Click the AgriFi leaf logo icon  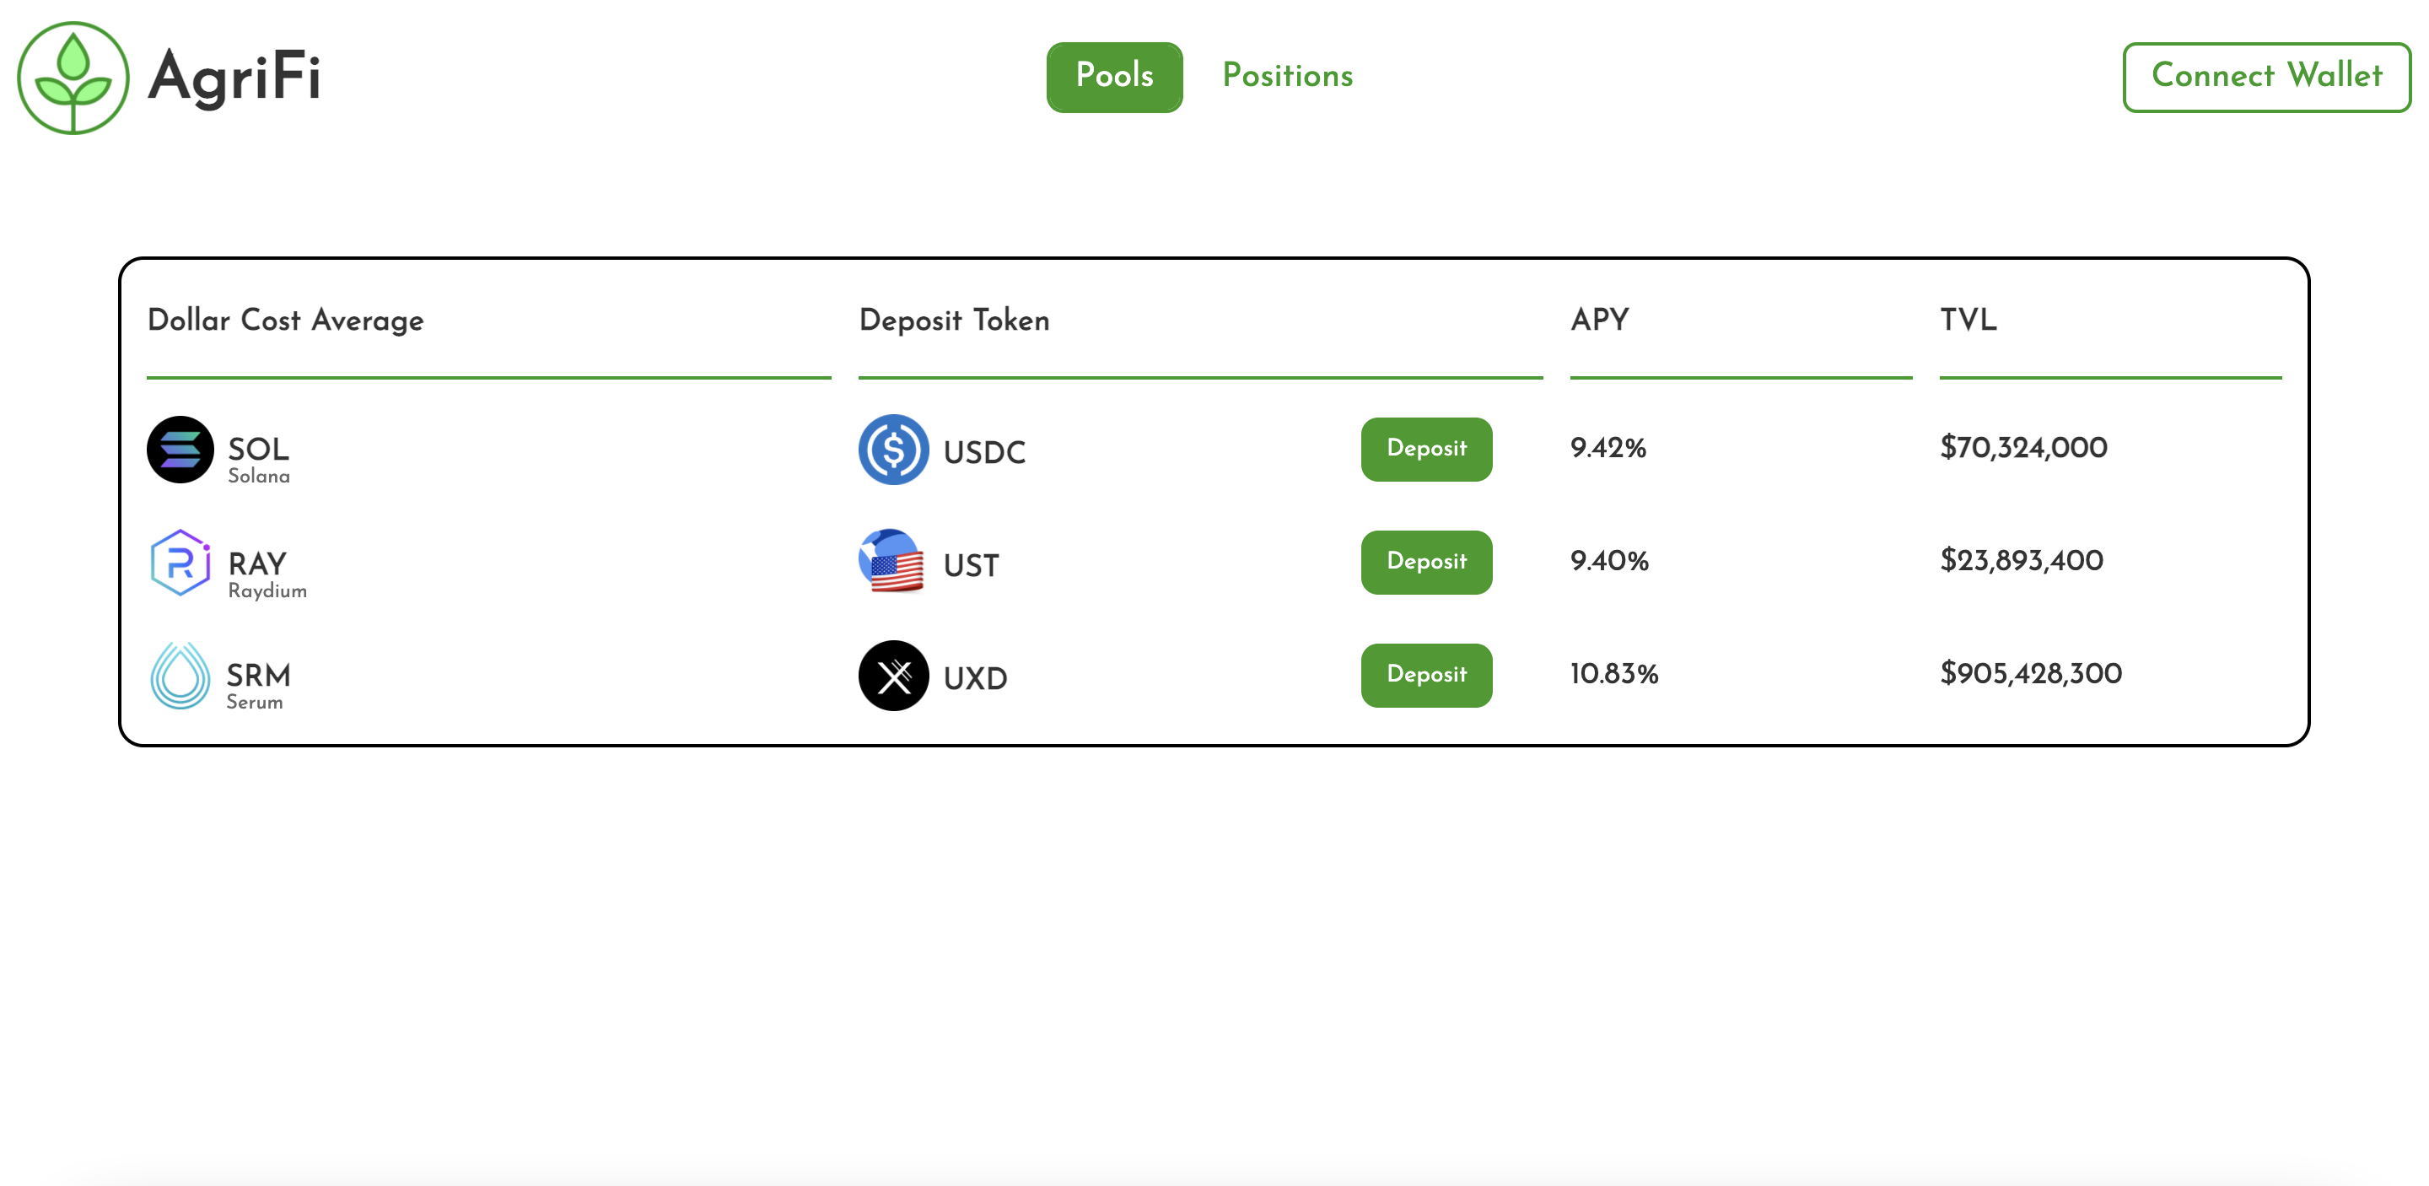click(x=73, y=78)
